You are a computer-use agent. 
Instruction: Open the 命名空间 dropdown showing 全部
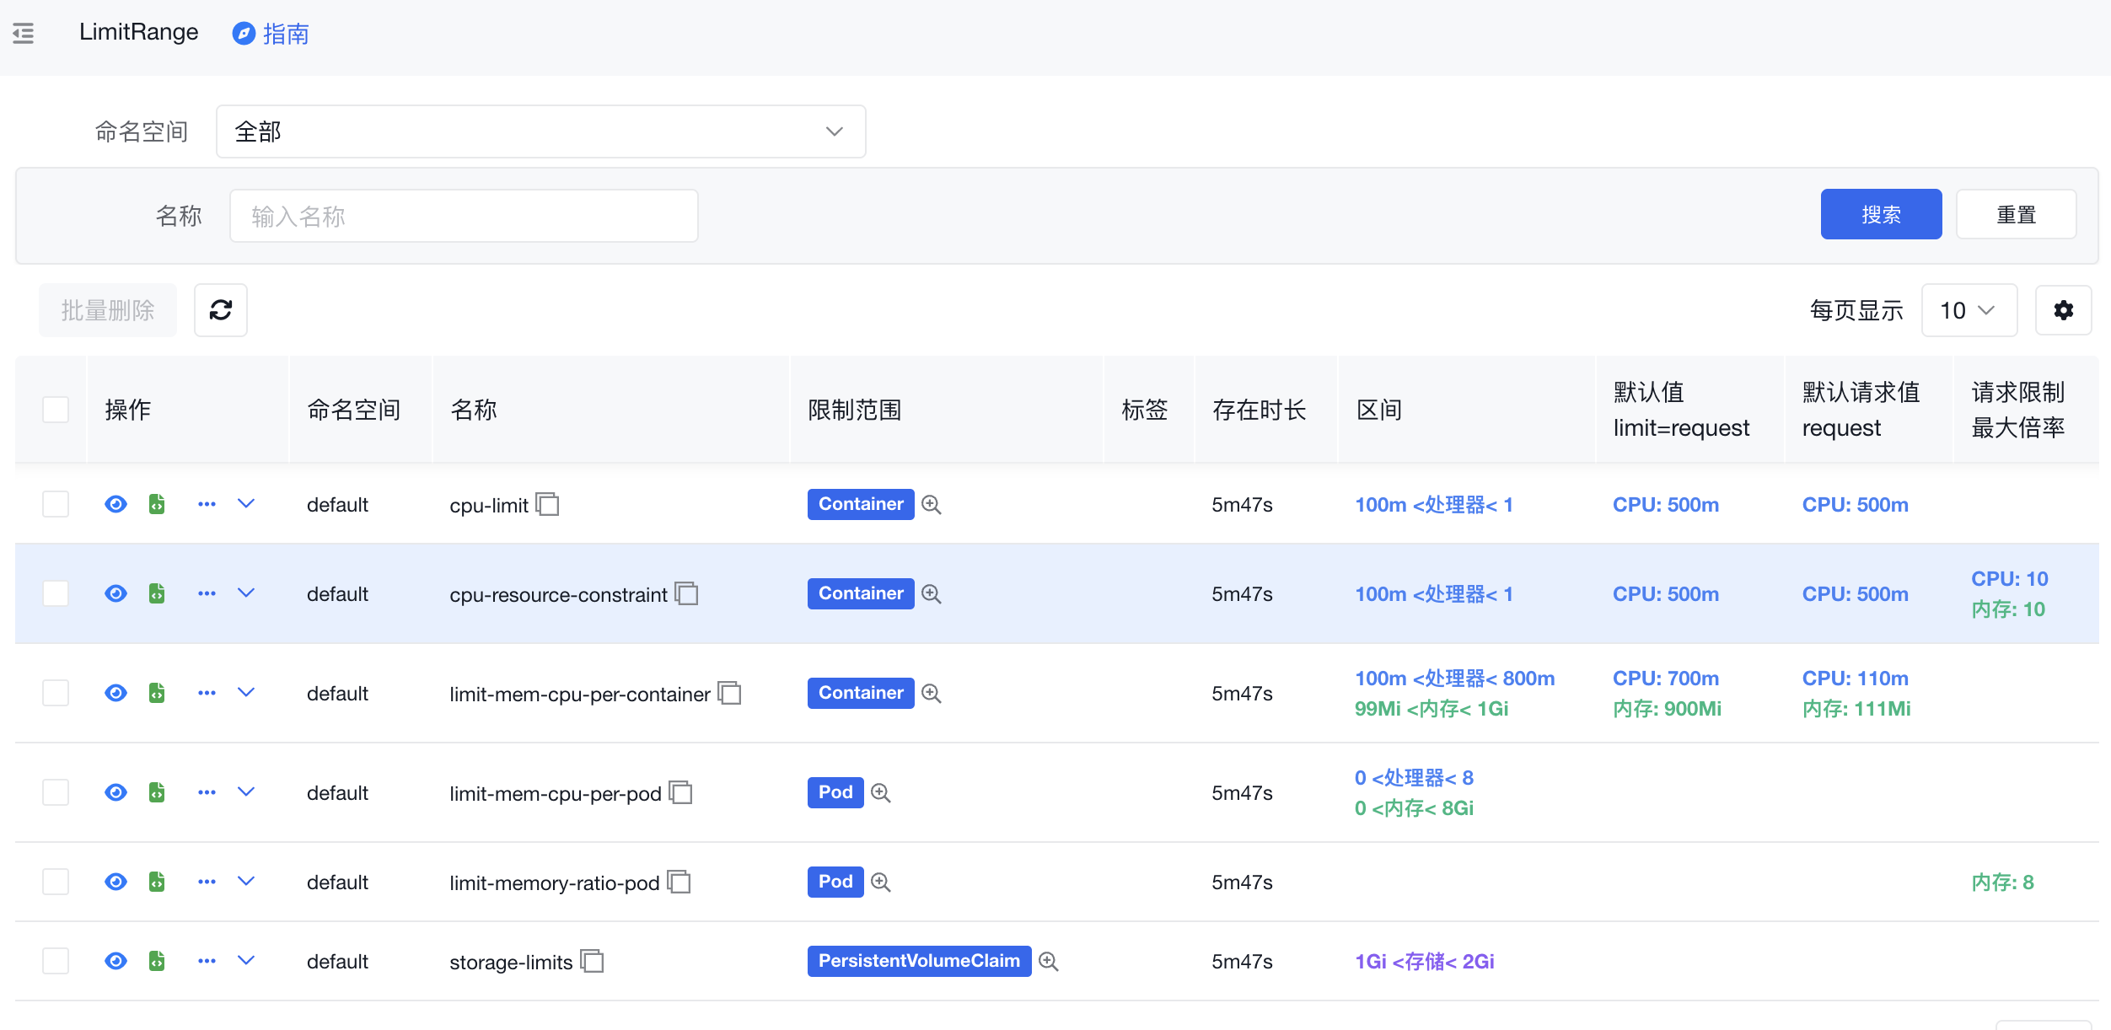540,131
